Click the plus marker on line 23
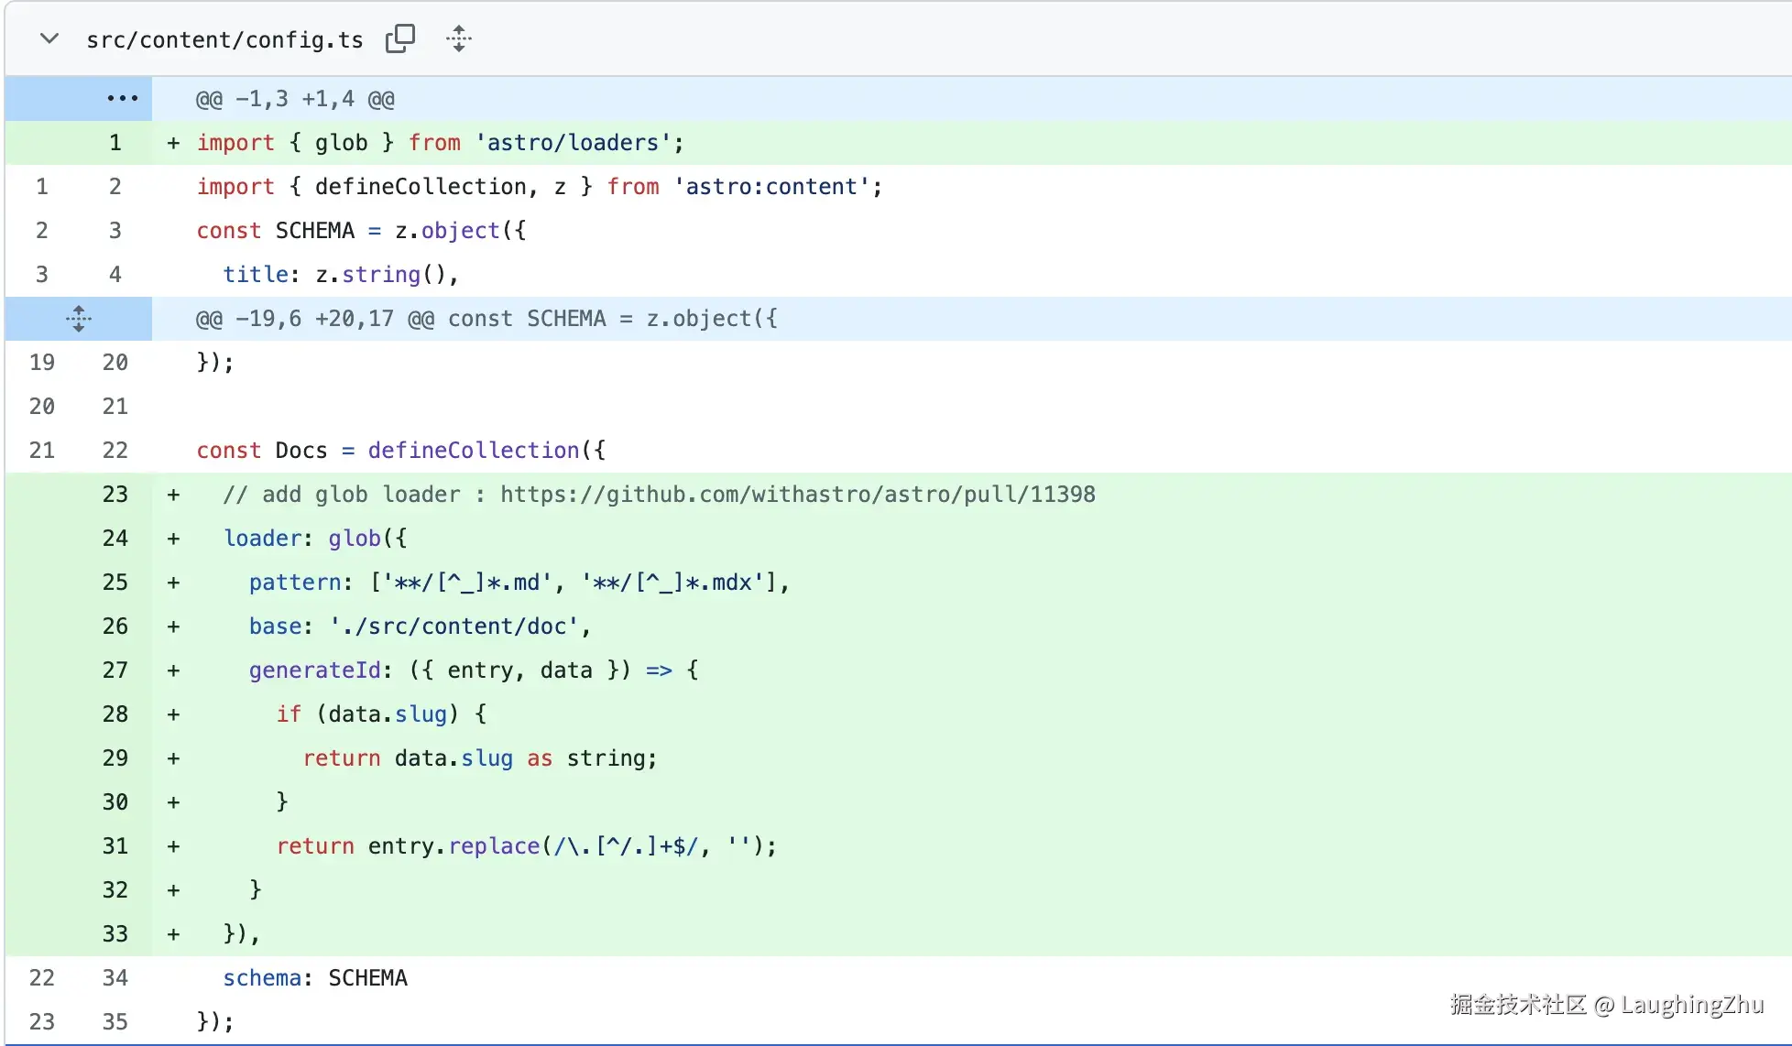 coord(173,495)
